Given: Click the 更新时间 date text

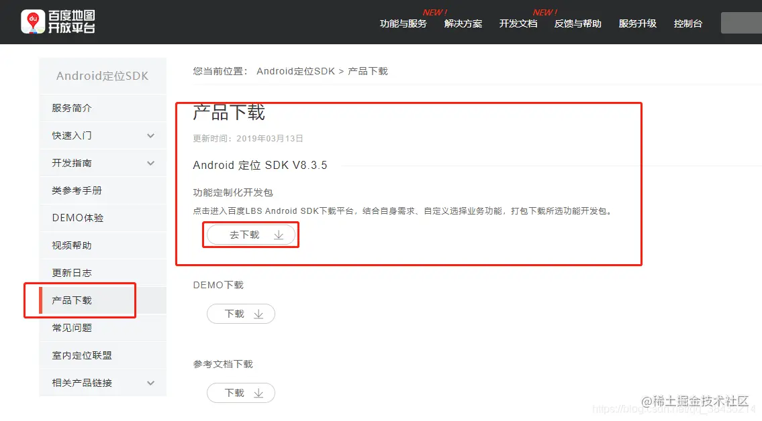Looking at the screenshot, I should click(x=248, y=139).
